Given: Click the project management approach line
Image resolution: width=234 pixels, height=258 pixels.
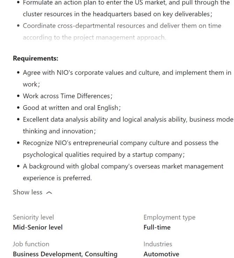Looking at the screenshot, I should 94,37.
